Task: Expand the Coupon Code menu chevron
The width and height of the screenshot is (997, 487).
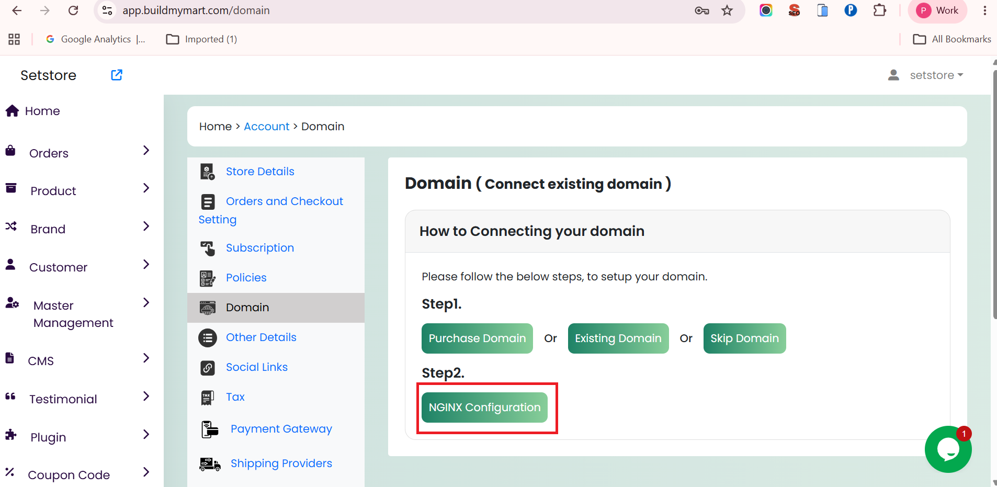Action: pyautogui.click(x=146, y=472)
